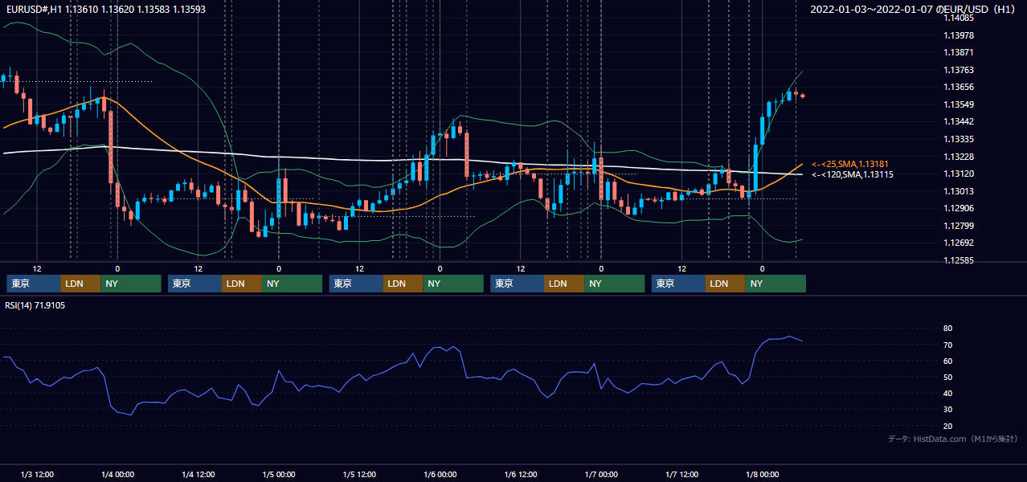Click price axis value 1.13871
Screen dimensions: 1027x482
click(958, 52)
